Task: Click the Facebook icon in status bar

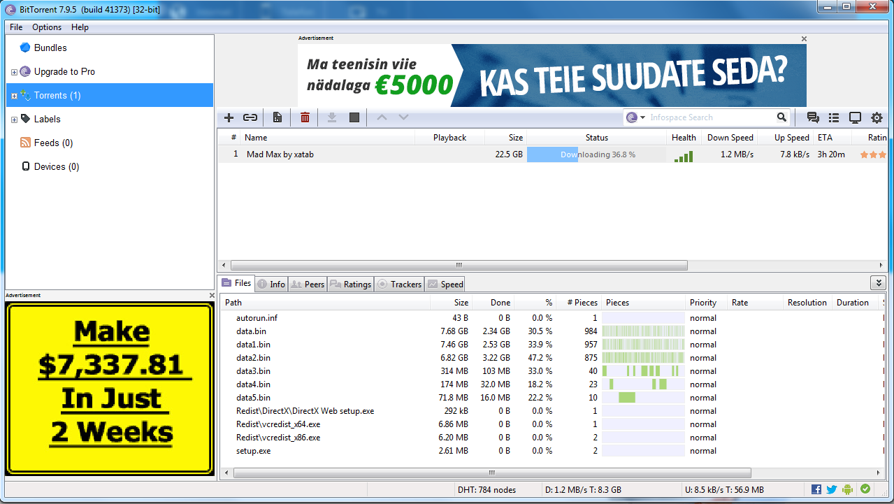Action: [816, 489]
